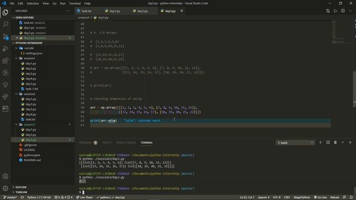
Task: Click the Run Python File play icon
Action: [x=335, y=11]
